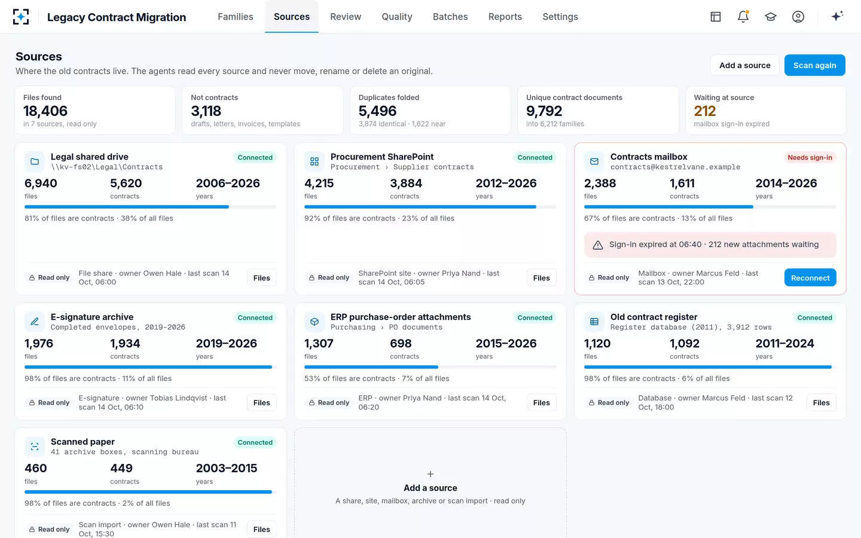Open Files for Legal shared drive
The height and width of the screenshot is (538, 861).
(x=262, y=278)
